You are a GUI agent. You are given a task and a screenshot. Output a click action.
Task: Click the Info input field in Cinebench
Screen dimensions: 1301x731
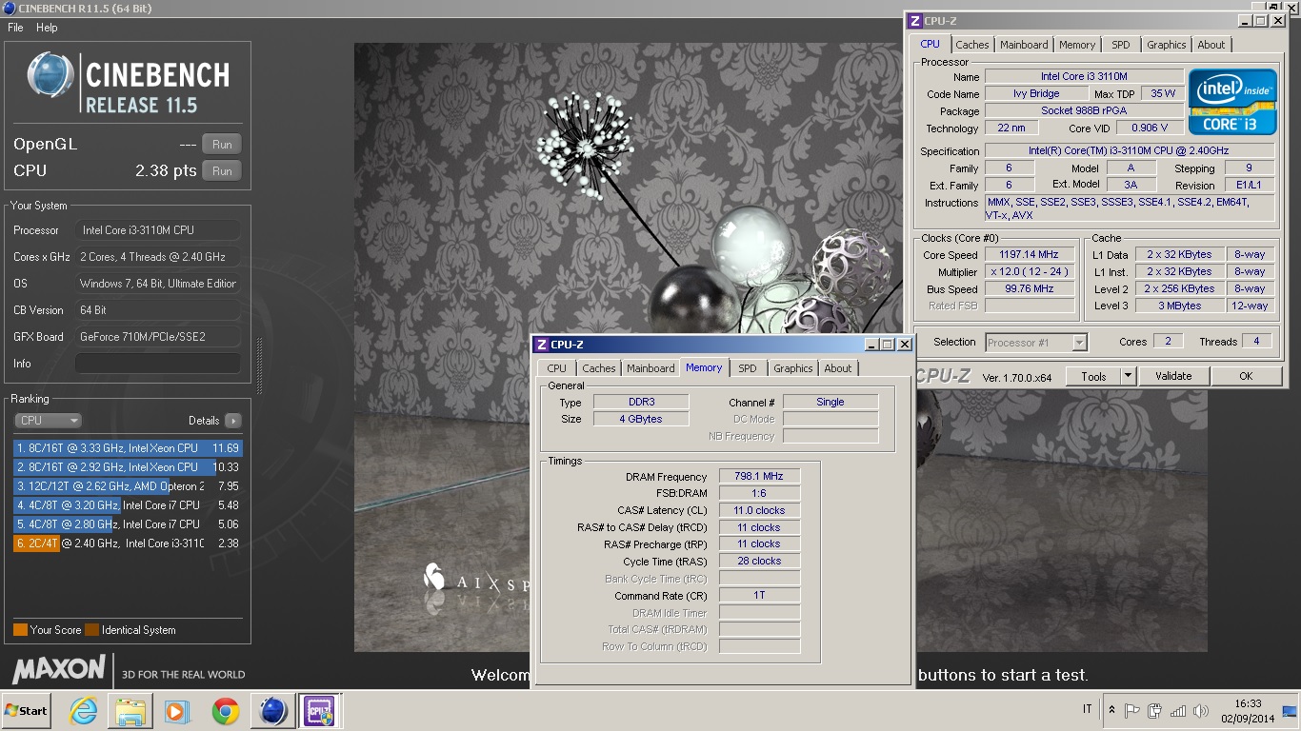click(158, 364)
